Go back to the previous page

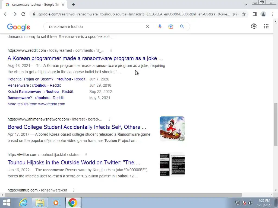click(x=6, y=14)
